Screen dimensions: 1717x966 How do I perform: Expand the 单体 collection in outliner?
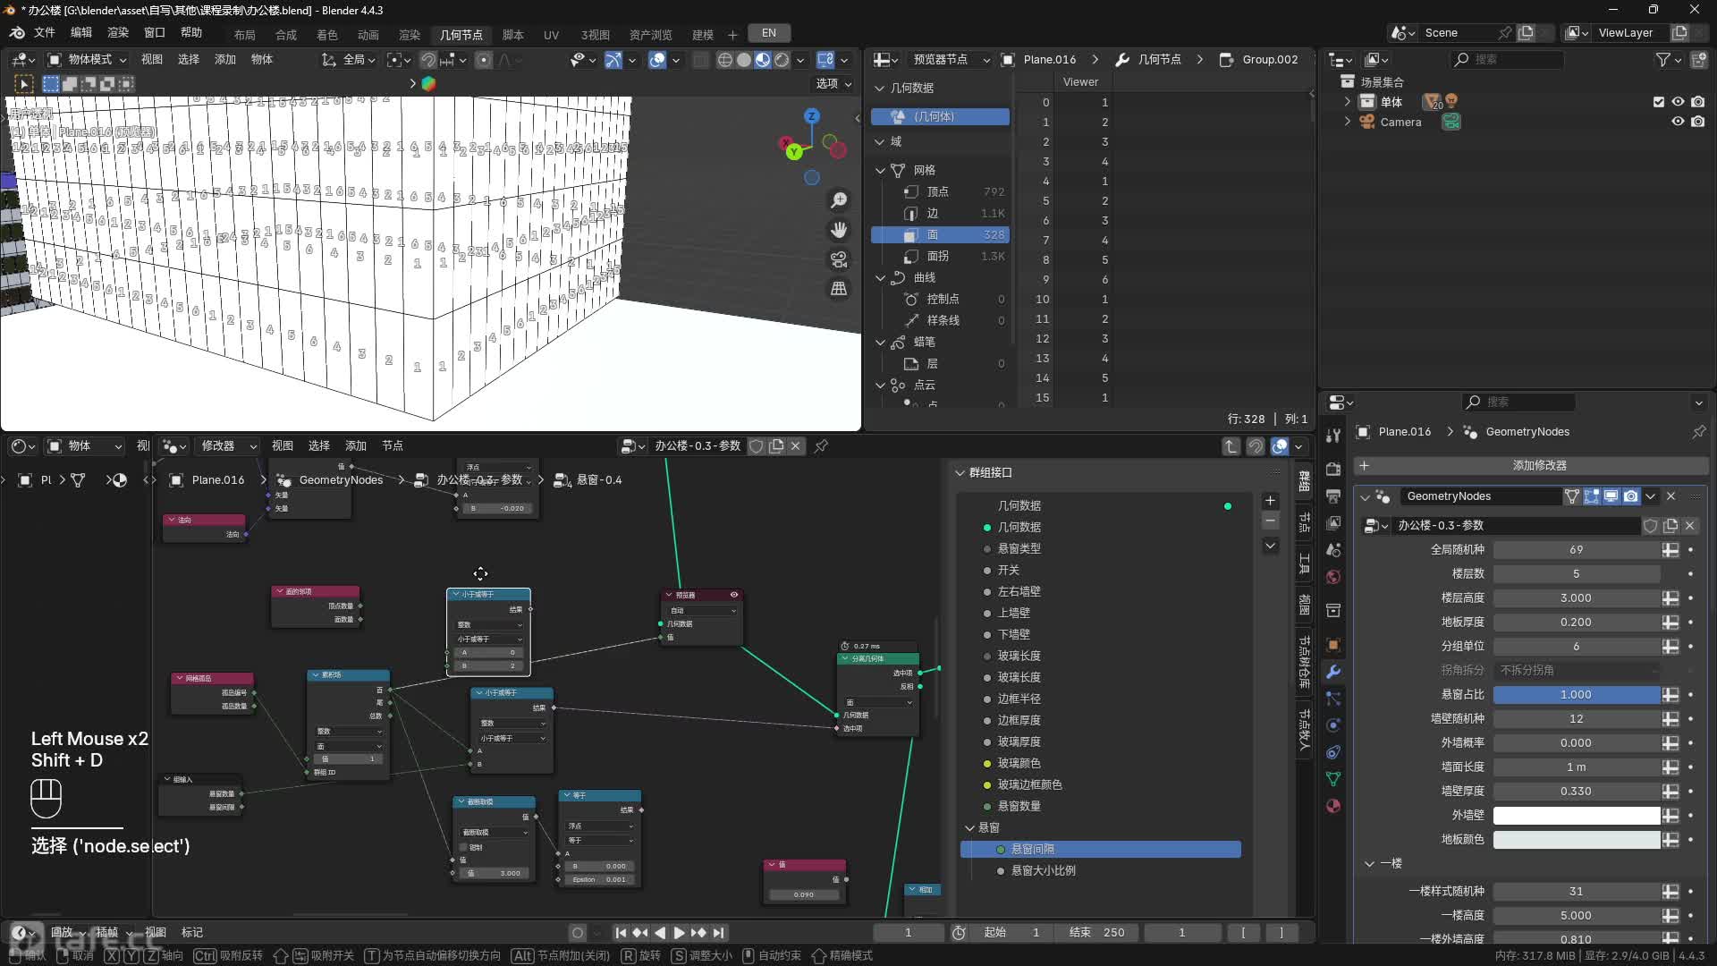1348,102
